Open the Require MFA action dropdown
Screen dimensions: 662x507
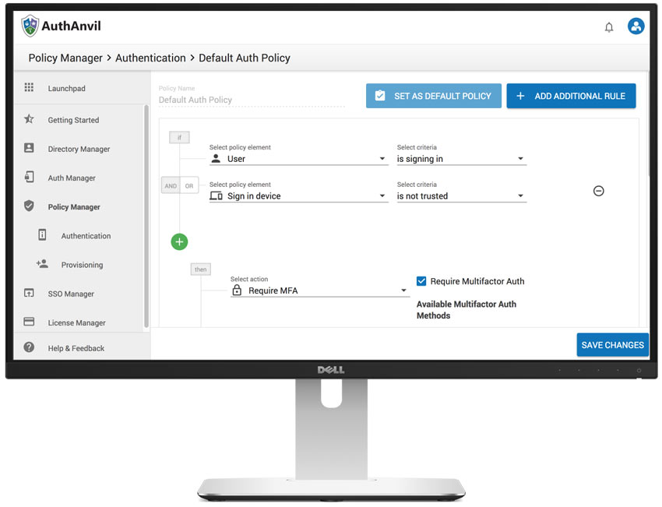click(319, 290)
